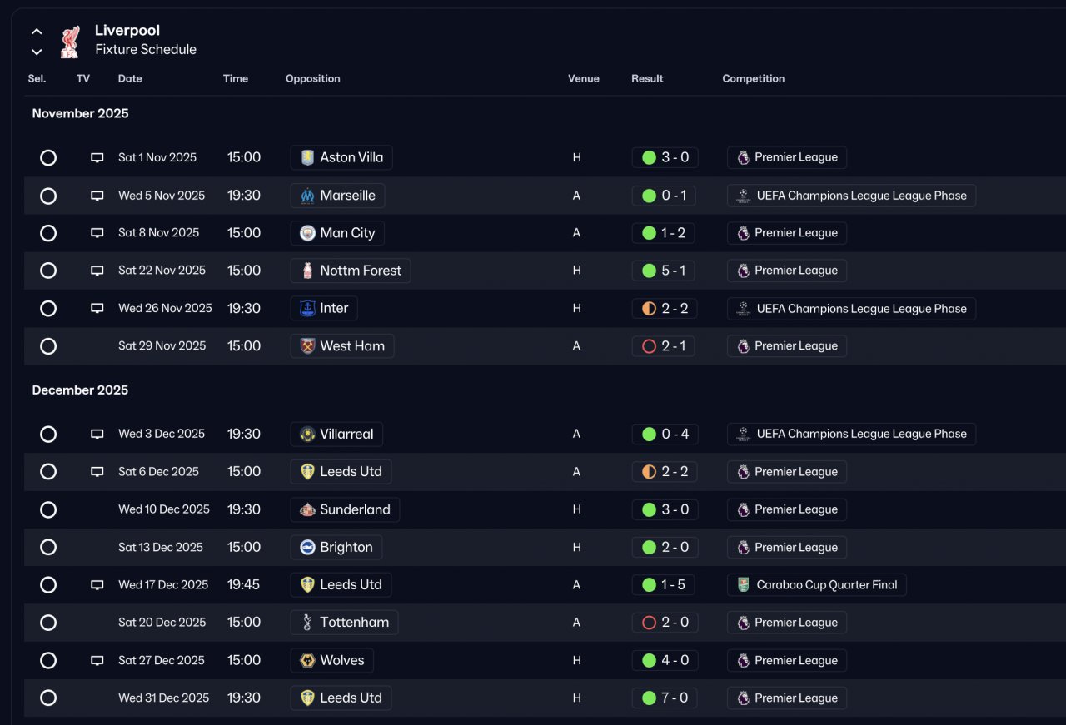The width and height of the screenshot is (1066, 725).
Task: Click the Opposition column header
Action: pos(312,78)
